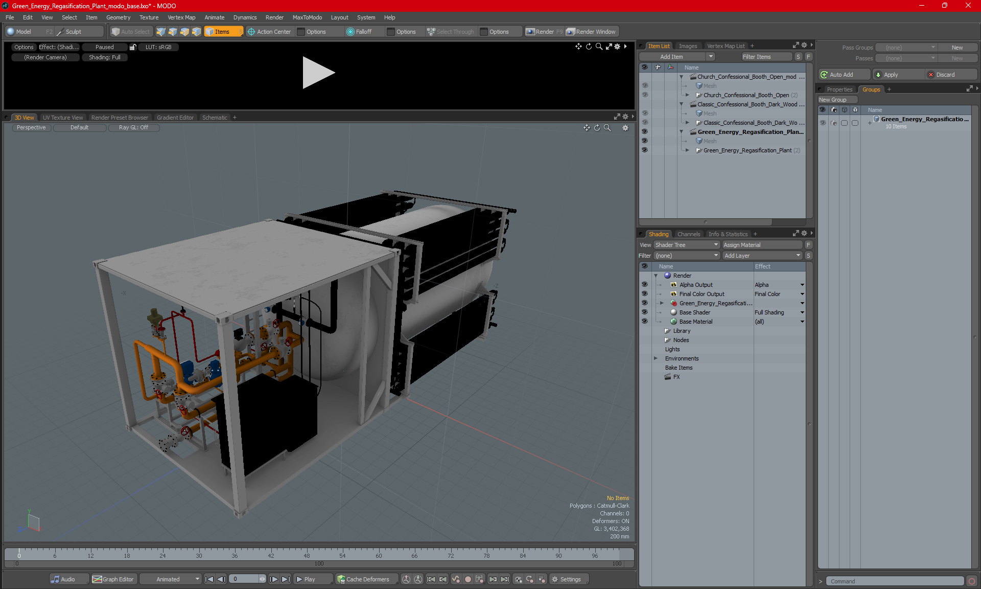Screen dimensions: 981x589
Task: Zoom icon in render preview panel
Action: (x=599, y=47)
